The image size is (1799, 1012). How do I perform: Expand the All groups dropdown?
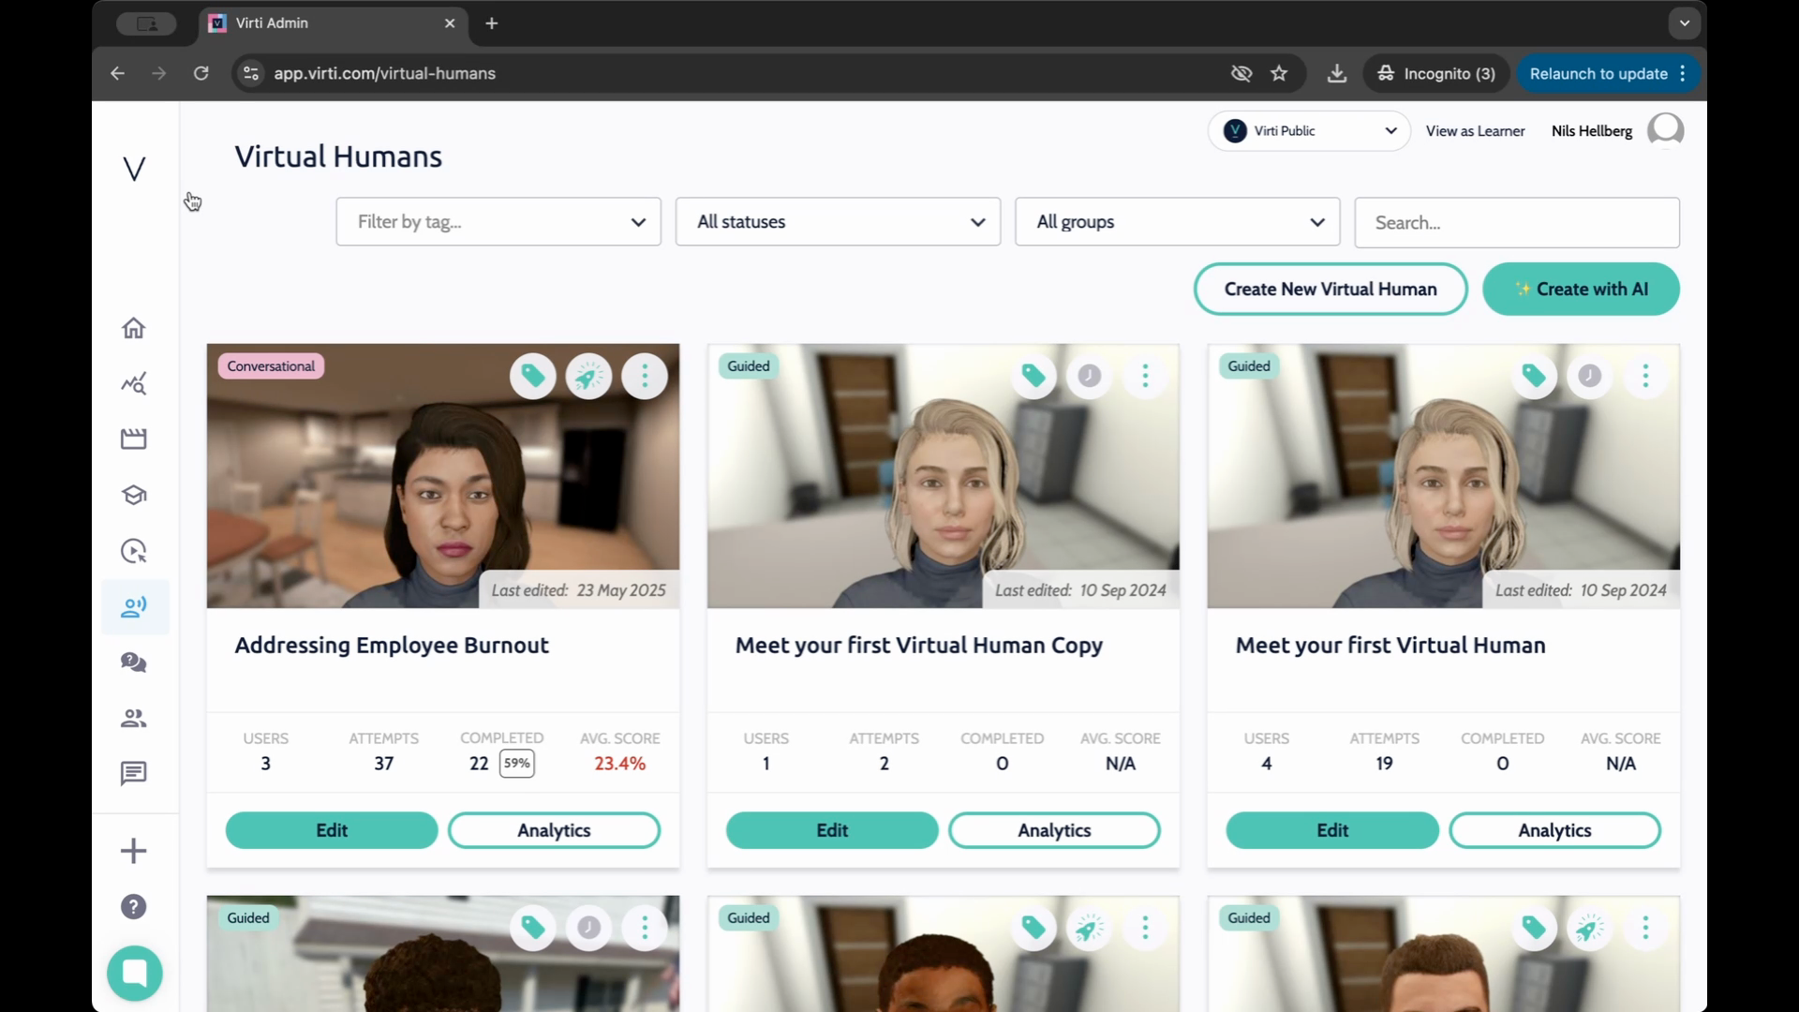[1177, 222]
